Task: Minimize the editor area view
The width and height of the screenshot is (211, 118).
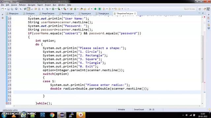Action: [199, 13]
